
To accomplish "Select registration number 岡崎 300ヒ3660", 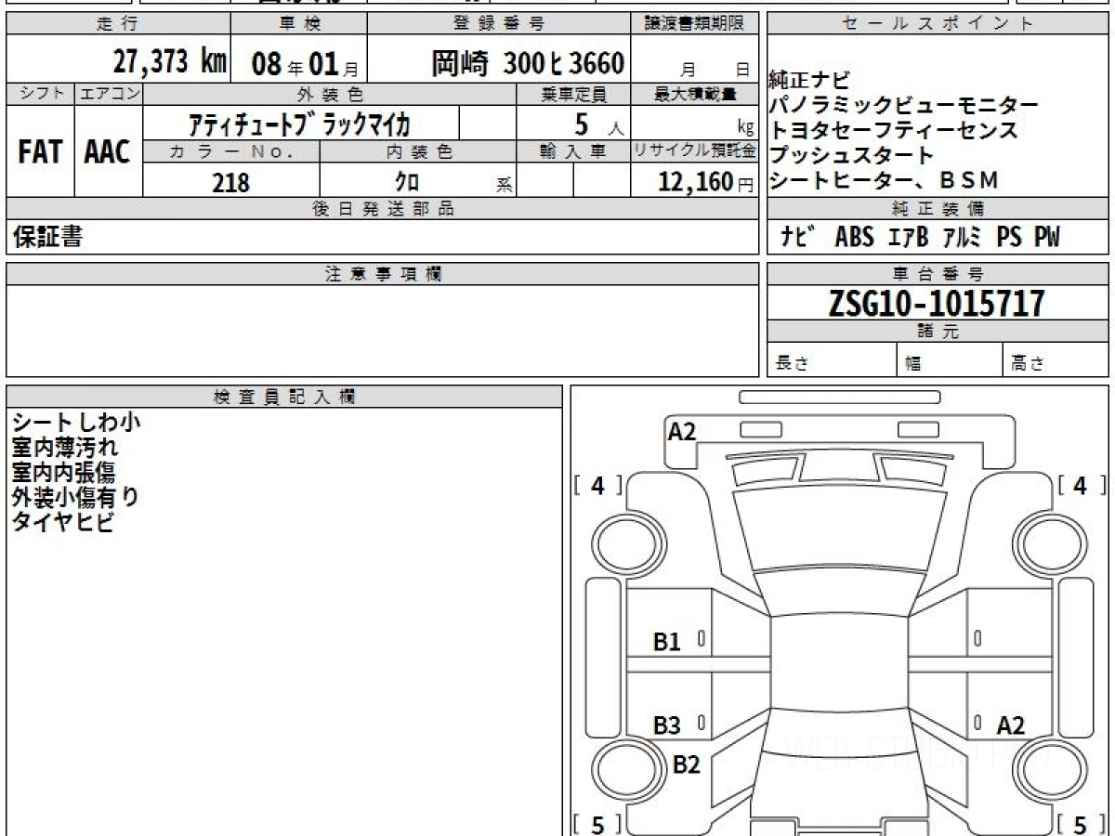I will coord(528,63).
